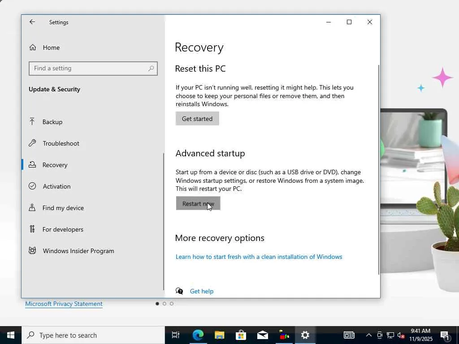Open the Mail app from the taskbar
The height and width of the screenshot is (344, 459).
(x=263, y=335)
